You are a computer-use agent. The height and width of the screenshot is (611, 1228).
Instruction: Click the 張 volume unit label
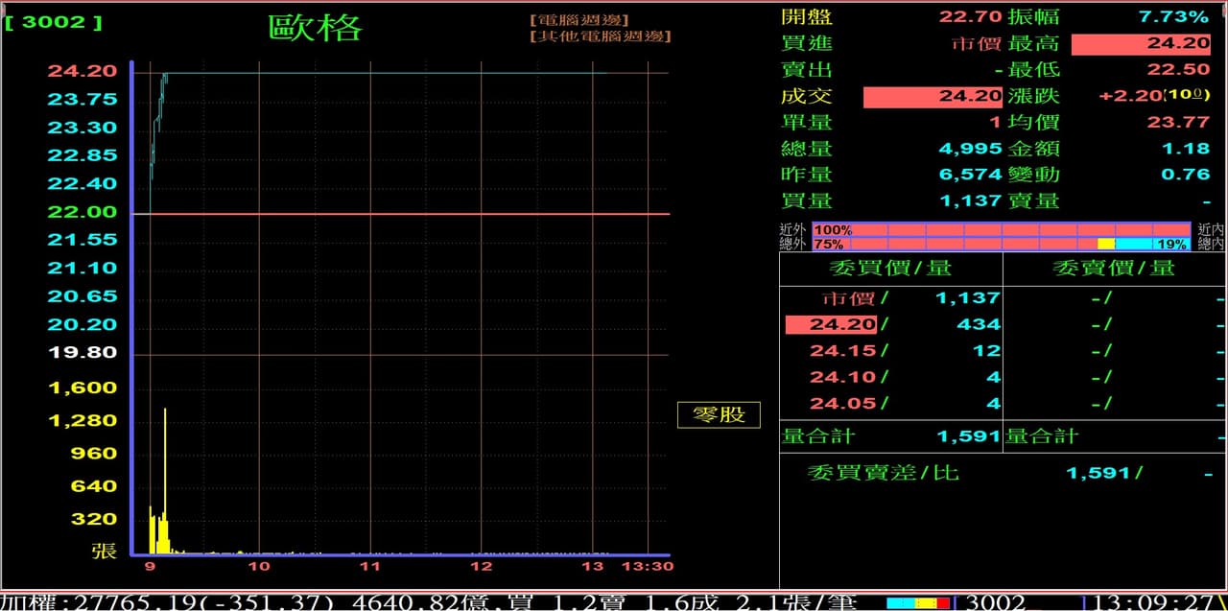[104, 551]
